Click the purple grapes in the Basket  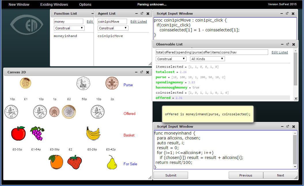point(37,133)
